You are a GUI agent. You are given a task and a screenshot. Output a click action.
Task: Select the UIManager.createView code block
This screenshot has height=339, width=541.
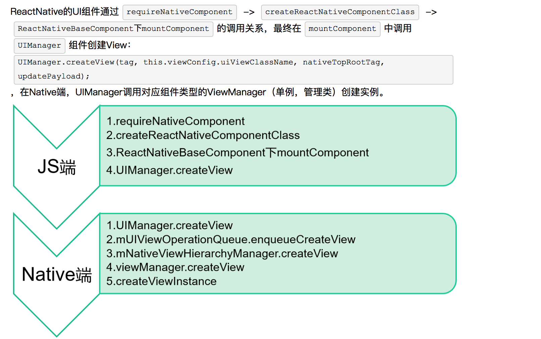tap(233, 69)
